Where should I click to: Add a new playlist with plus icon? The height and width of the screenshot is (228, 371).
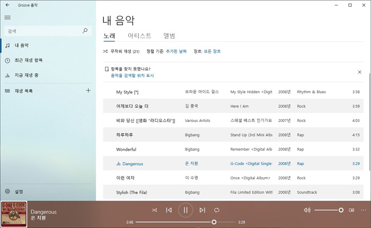(89, 91)
